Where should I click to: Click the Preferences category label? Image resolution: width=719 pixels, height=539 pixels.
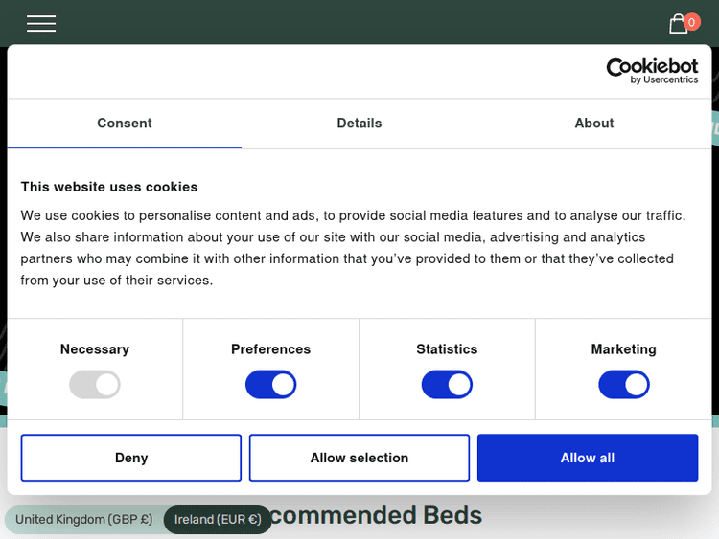point(271,349)
